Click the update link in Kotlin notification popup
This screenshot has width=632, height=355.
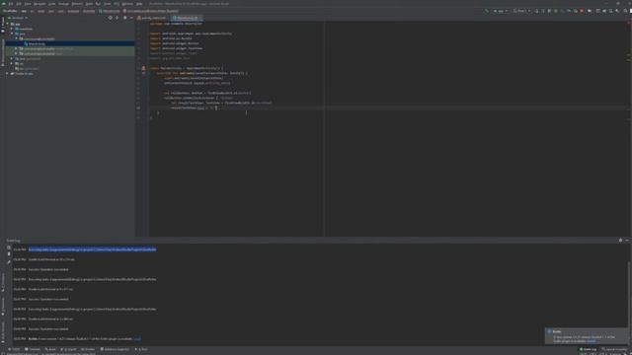(x=591, y=341)
